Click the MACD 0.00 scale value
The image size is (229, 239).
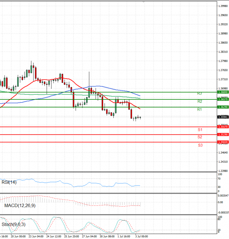(220, 202)
